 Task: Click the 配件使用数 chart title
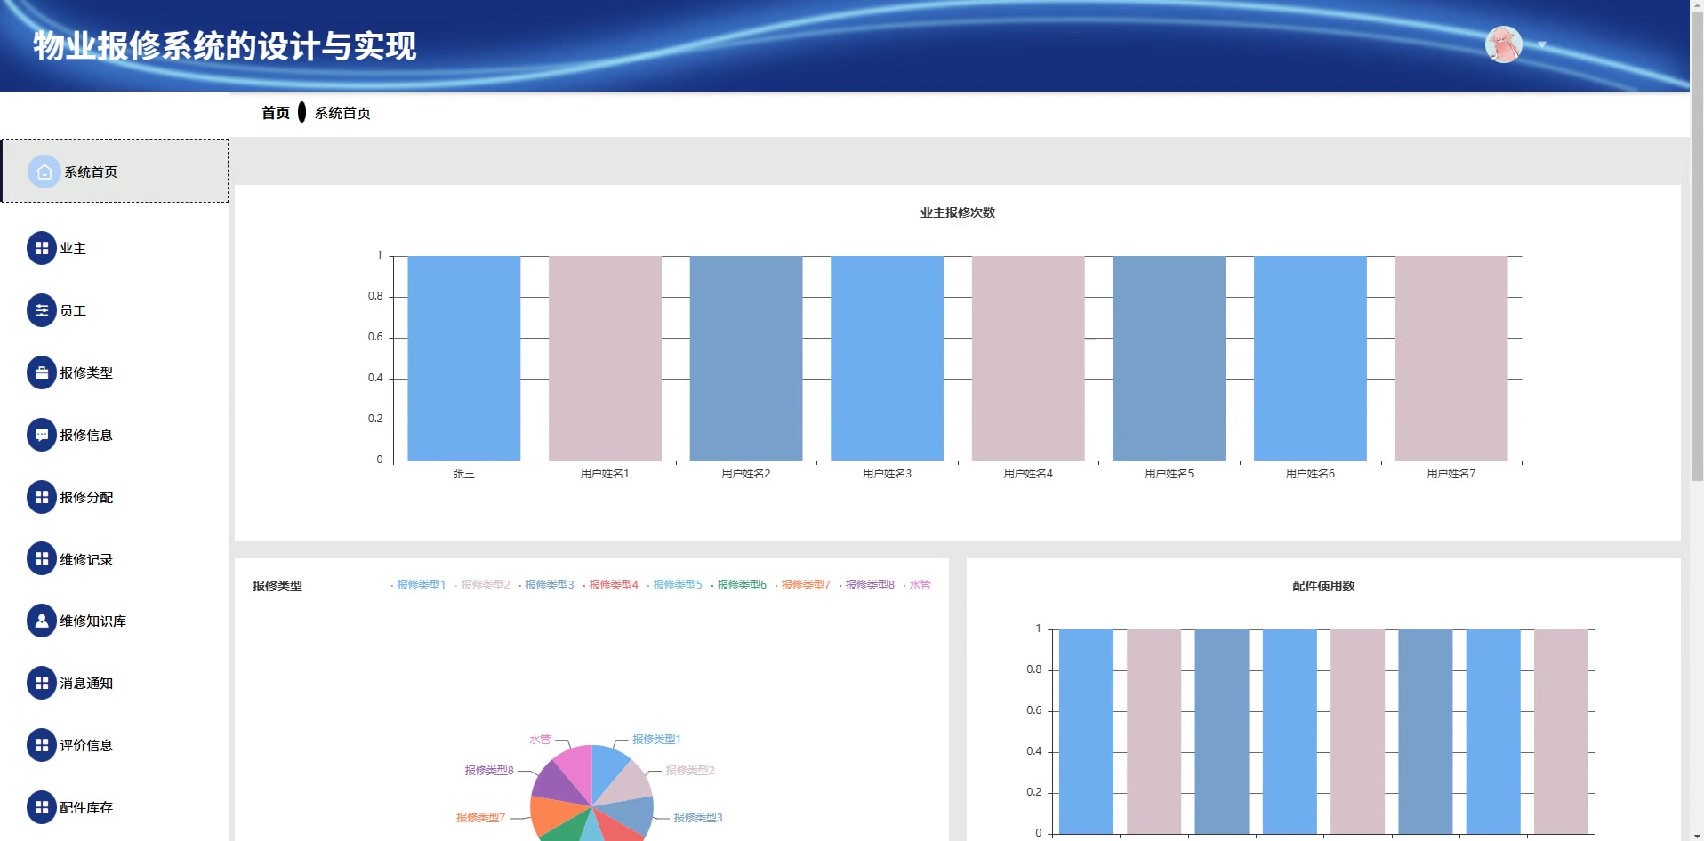[1323, 586]
